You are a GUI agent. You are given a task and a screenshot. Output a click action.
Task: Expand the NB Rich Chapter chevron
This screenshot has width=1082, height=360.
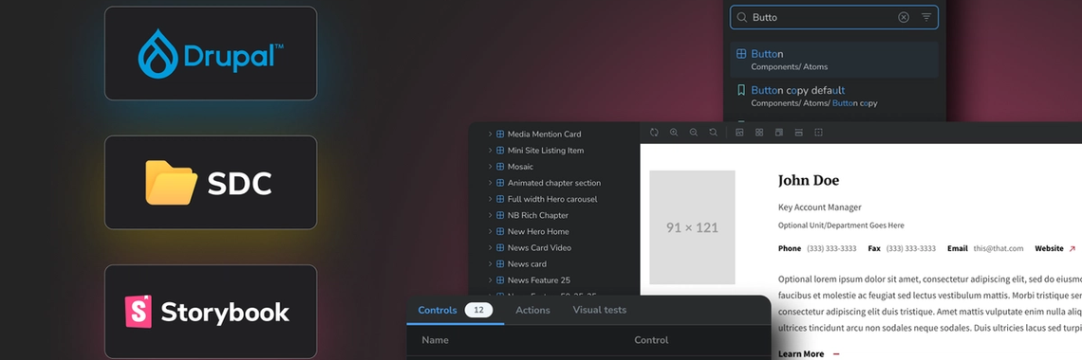coord(490,215)
